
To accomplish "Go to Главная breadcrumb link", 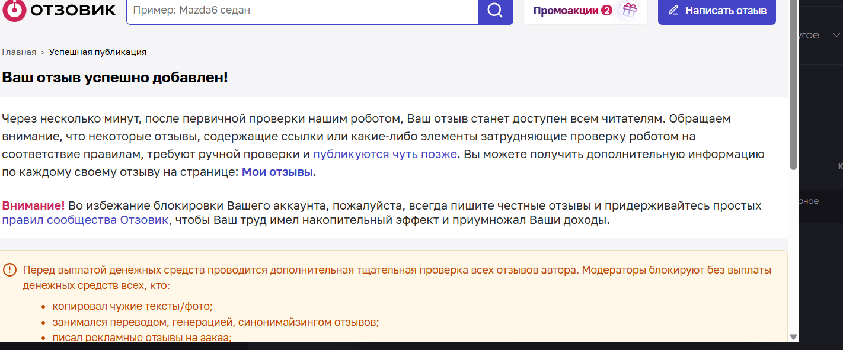I will (19, 52).
